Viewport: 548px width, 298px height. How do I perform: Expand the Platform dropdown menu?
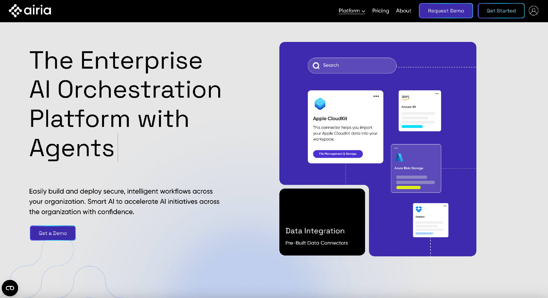[x=352, y=11]
